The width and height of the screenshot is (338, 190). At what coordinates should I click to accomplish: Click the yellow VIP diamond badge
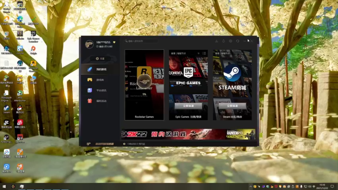(114, 42)
